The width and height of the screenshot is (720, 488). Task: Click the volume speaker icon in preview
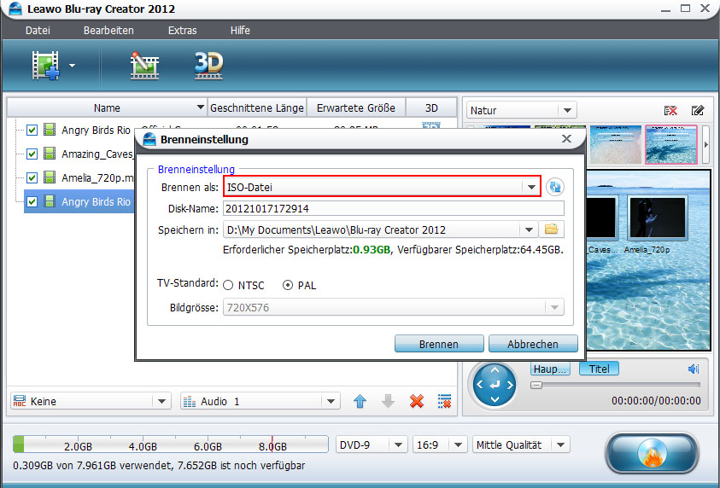point(694,369)
